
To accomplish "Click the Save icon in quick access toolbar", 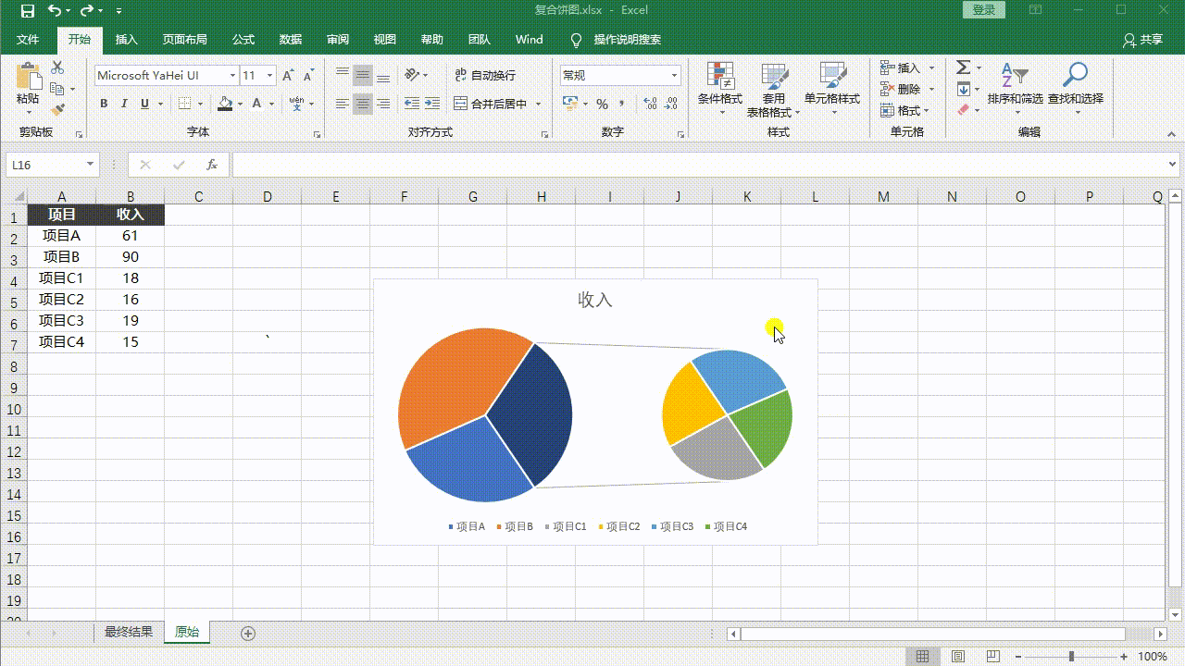I will 27,11.
